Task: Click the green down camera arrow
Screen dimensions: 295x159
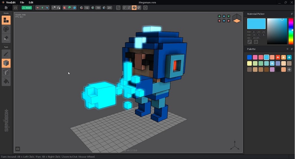Action: 229,16
